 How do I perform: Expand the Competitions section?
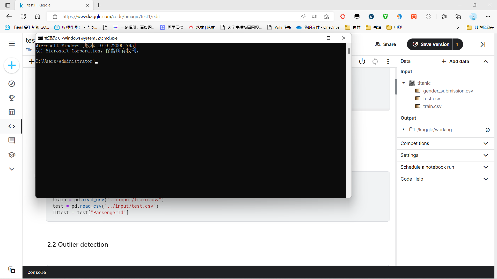pyautogui.click(x=446, y=143)
